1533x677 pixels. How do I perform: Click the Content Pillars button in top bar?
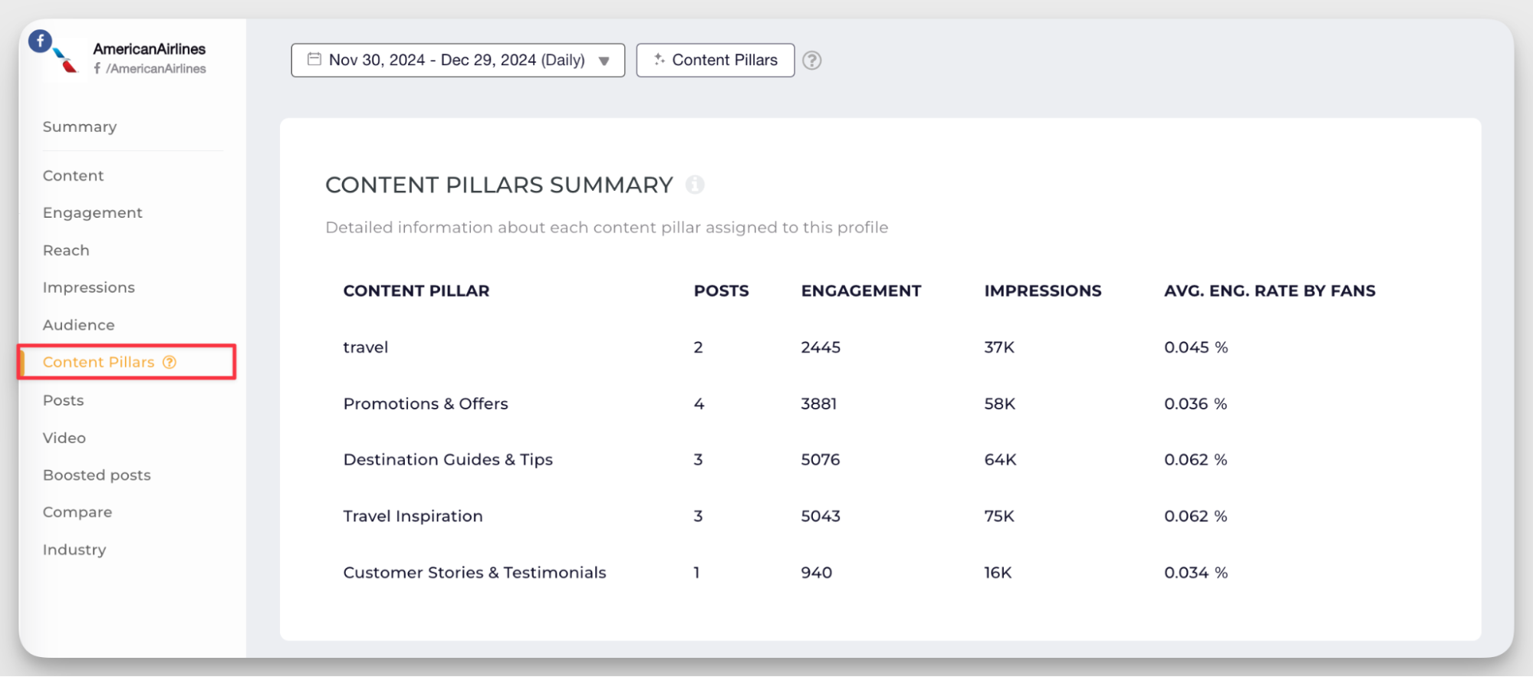click(x=716, y=60)
